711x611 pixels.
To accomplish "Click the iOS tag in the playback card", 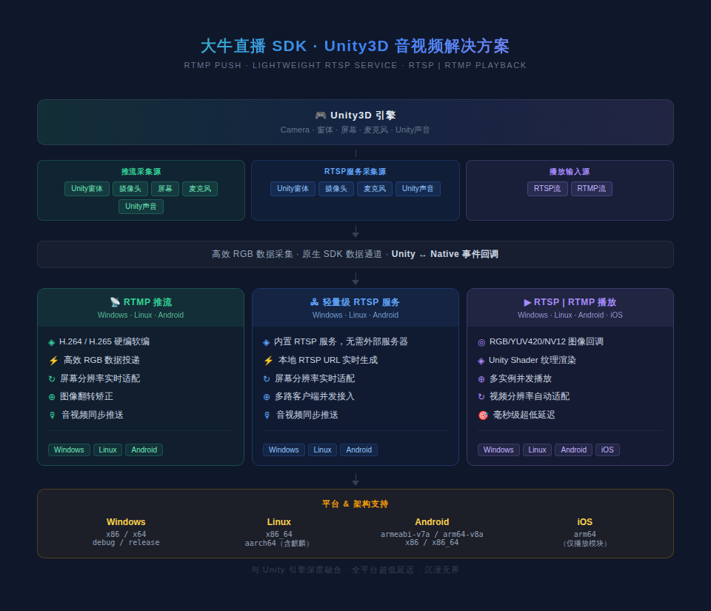I will [x=607, y=450].
